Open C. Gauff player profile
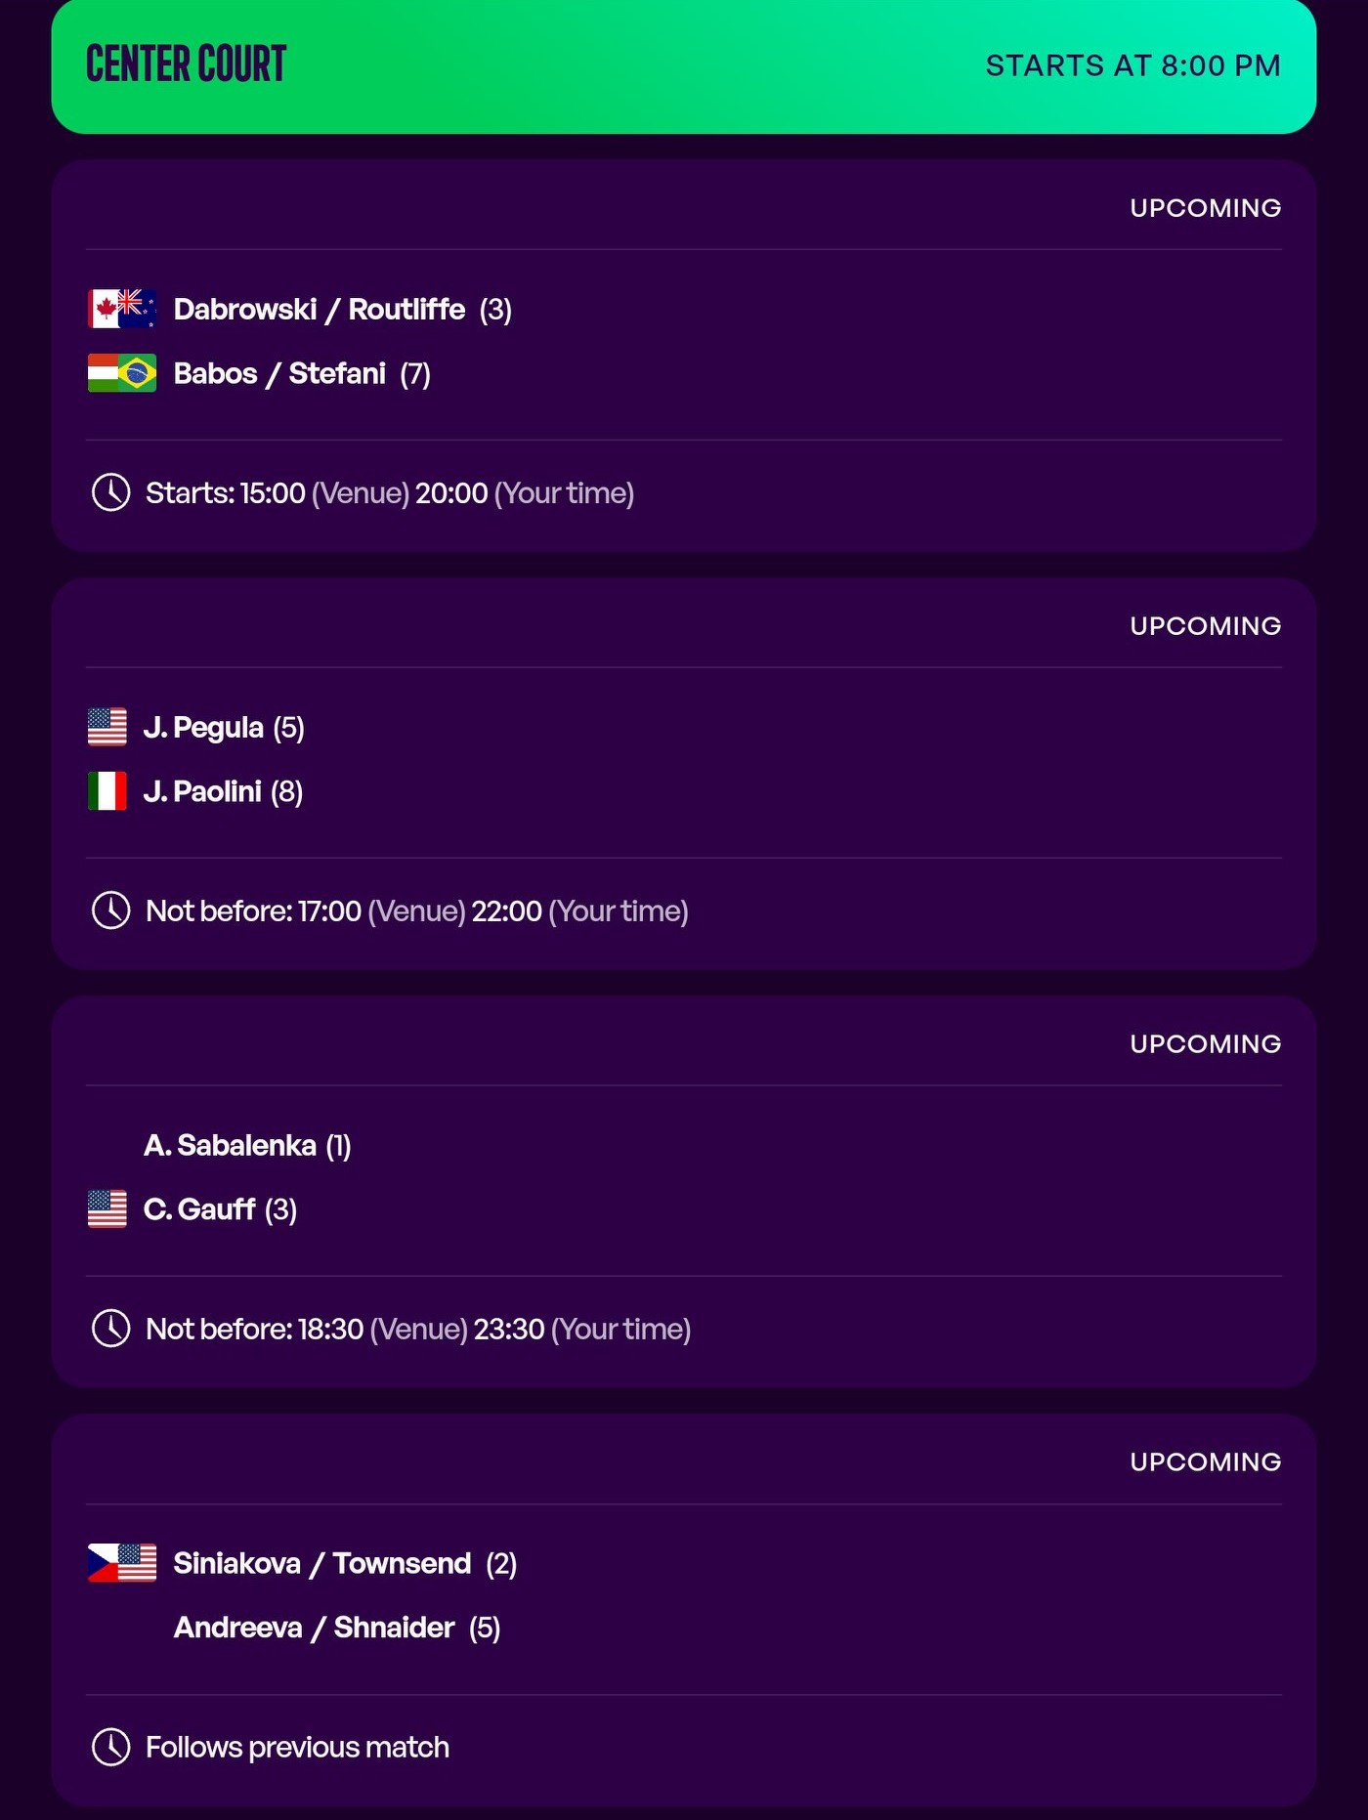 point(199,1210)
